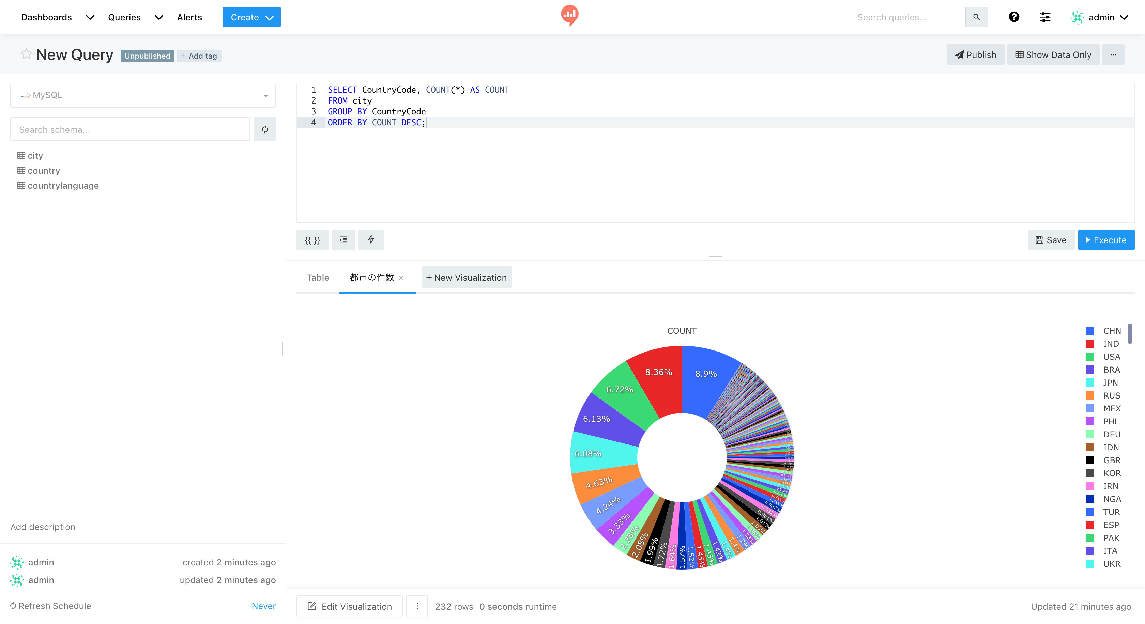Format the query with indent icon
Viewport: 1145px width, 624px height.
click(x=343, y=240)
